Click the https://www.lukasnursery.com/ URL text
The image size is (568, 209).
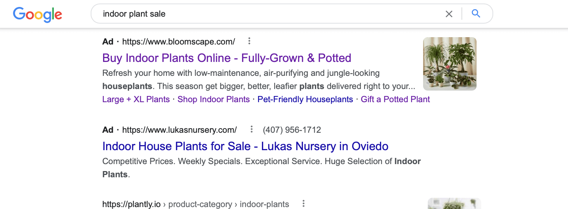click(x=179, y=130)
